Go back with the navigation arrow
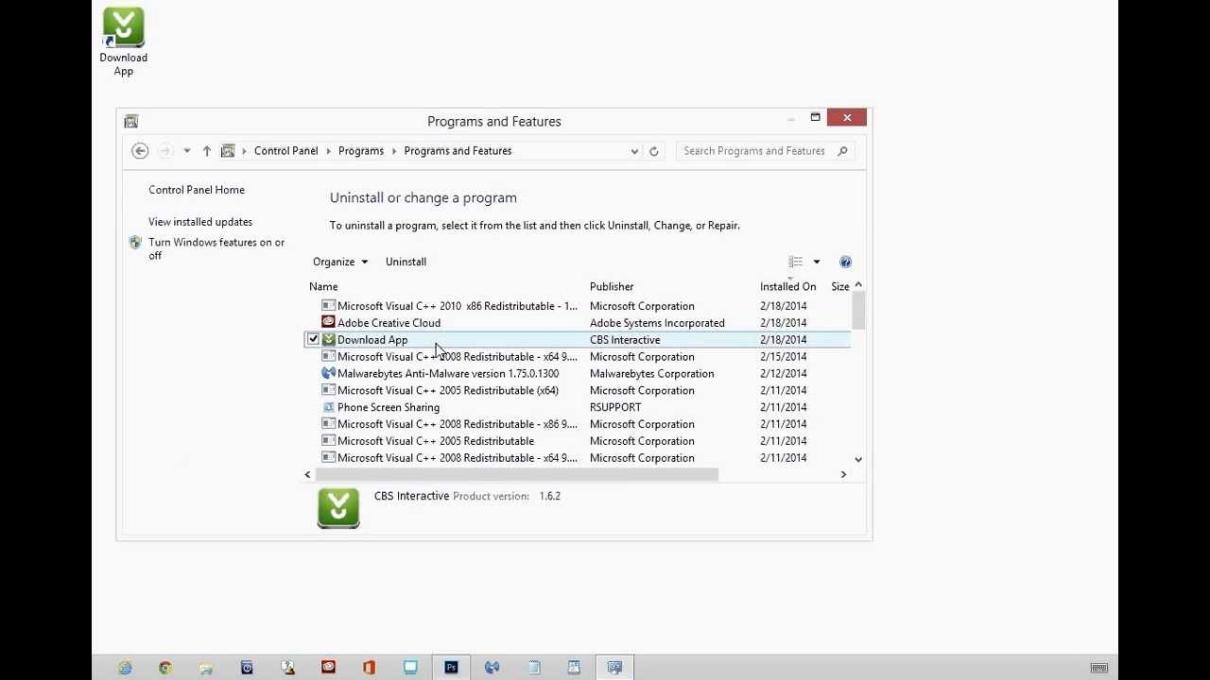This screenshot has width=1210, height=680. (140, 151)
